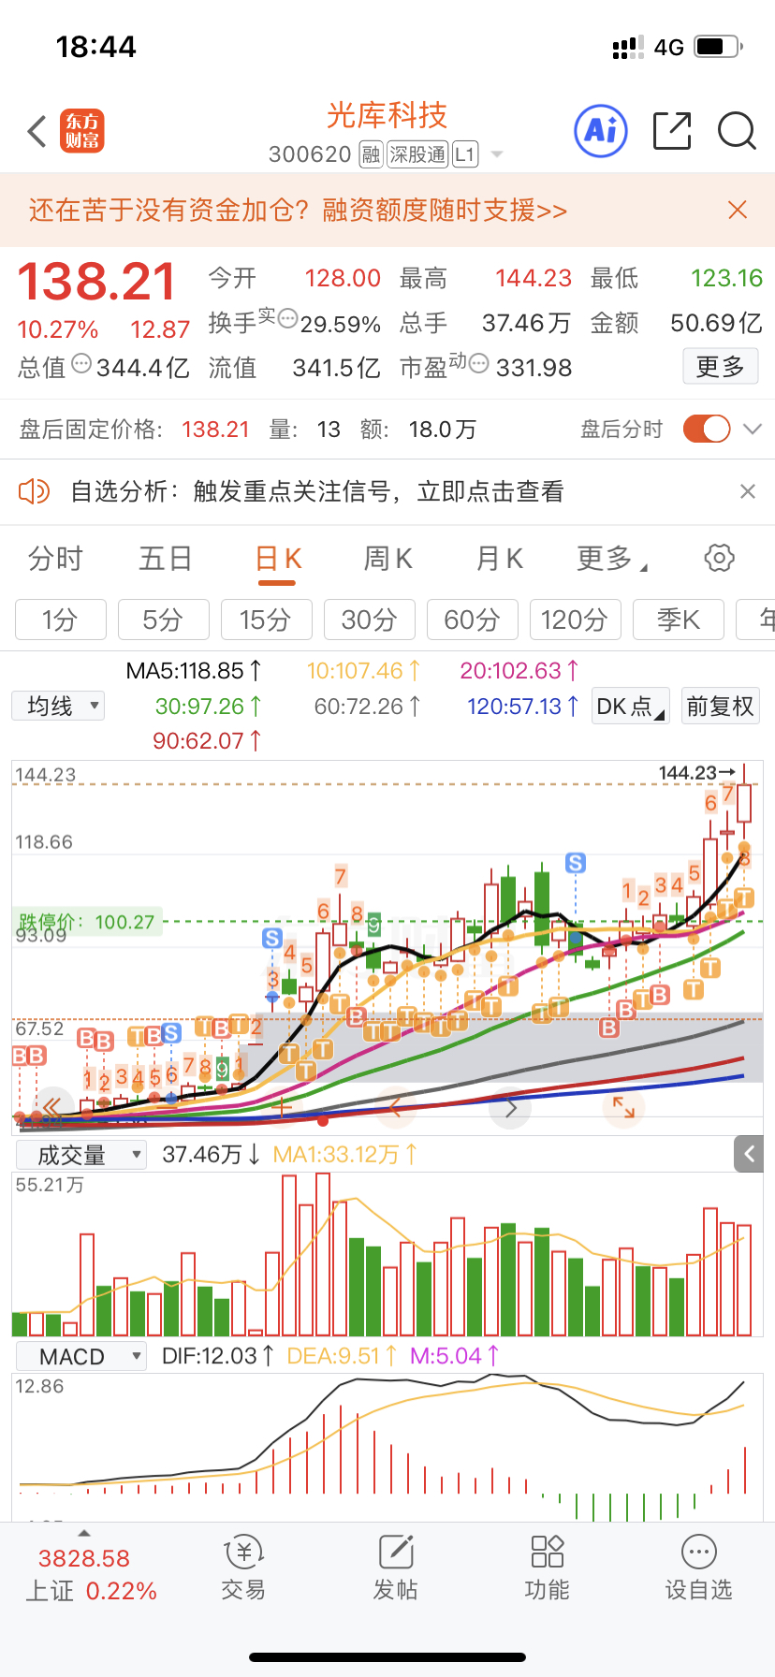Screen dimensions: 775x1677
Task: Open 发帖 post icon
Action: click(395, 1568)
